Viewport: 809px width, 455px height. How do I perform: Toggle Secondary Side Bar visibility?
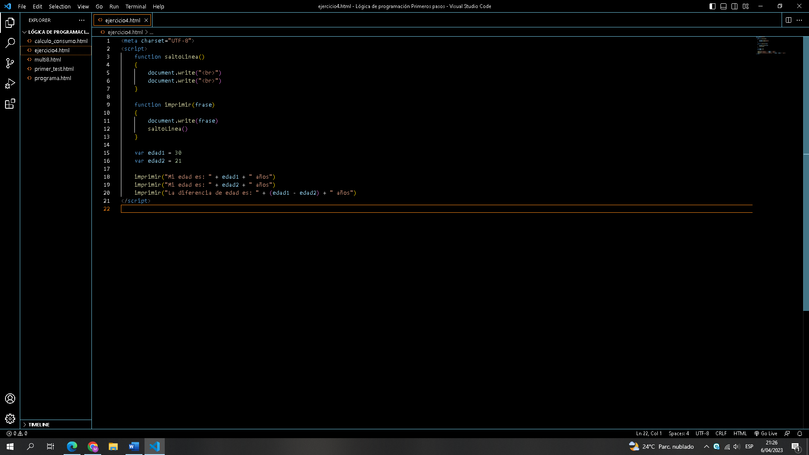point(734,6)
